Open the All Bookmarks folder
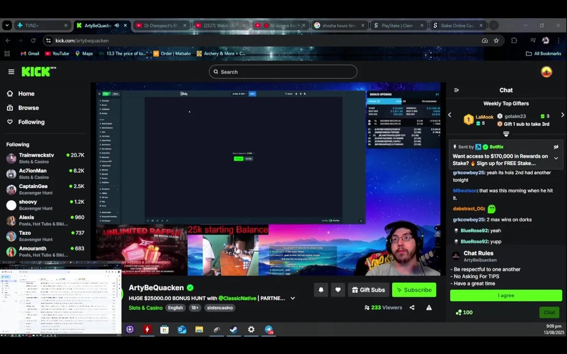Image resolution: width=567 pixels, height=354 pixels. tap(543, 54)
